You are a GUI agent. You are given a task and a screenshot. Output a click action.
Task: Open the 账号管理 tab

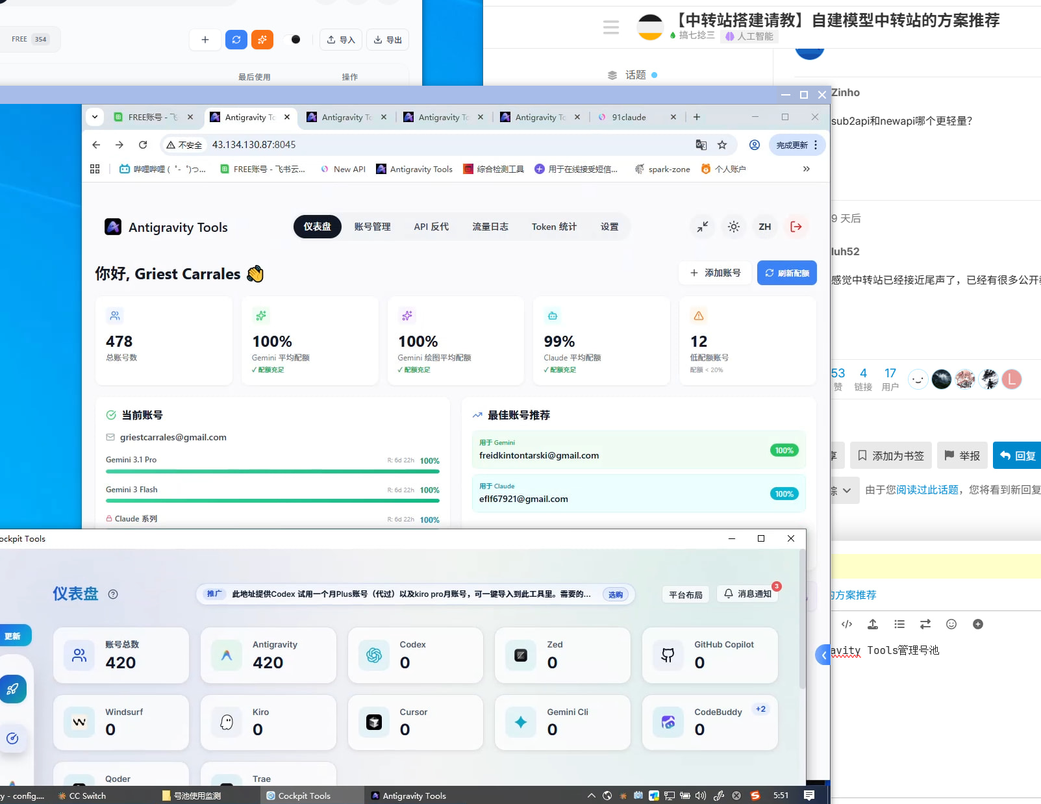click(373, 227)
